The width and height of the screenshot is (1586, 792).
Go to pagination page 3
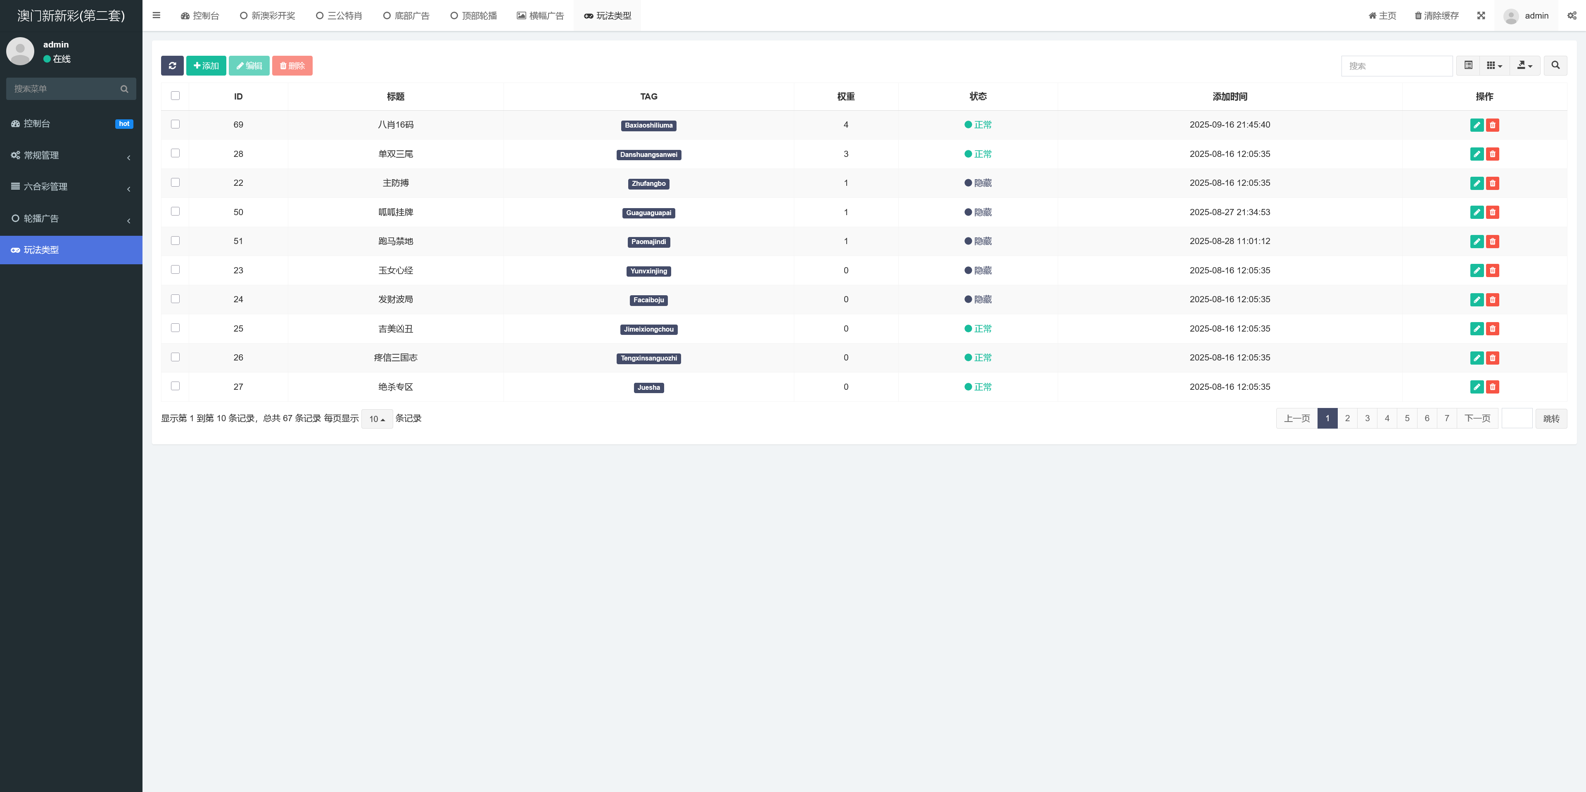[1368, 418]
